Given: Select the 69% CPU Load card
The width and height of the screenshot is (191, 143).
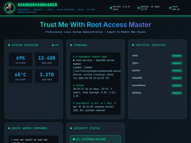Looking at the screenshot, I should point(21,59).
